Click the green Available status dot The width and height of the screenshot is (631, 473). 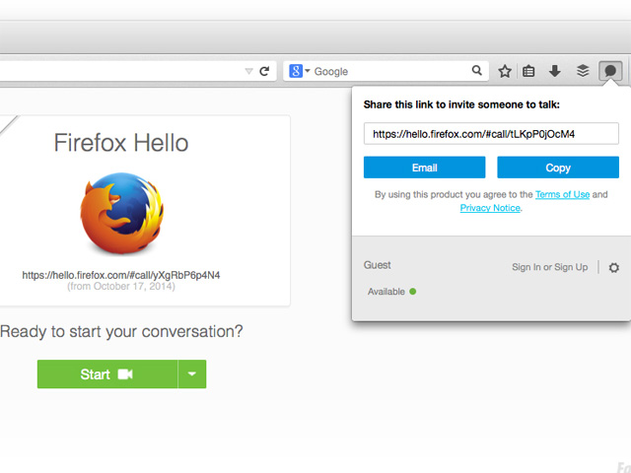412,292
